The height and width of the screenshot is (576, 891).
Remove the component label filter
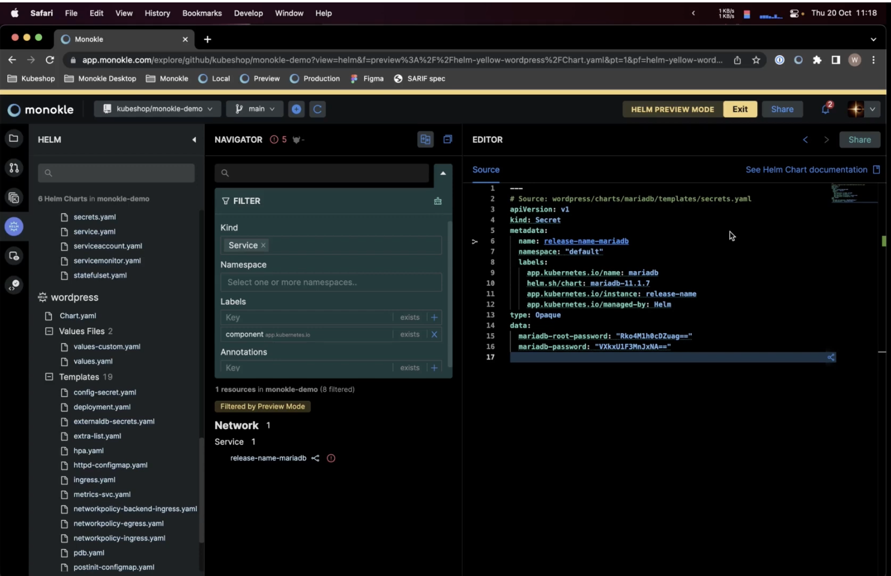434,334
